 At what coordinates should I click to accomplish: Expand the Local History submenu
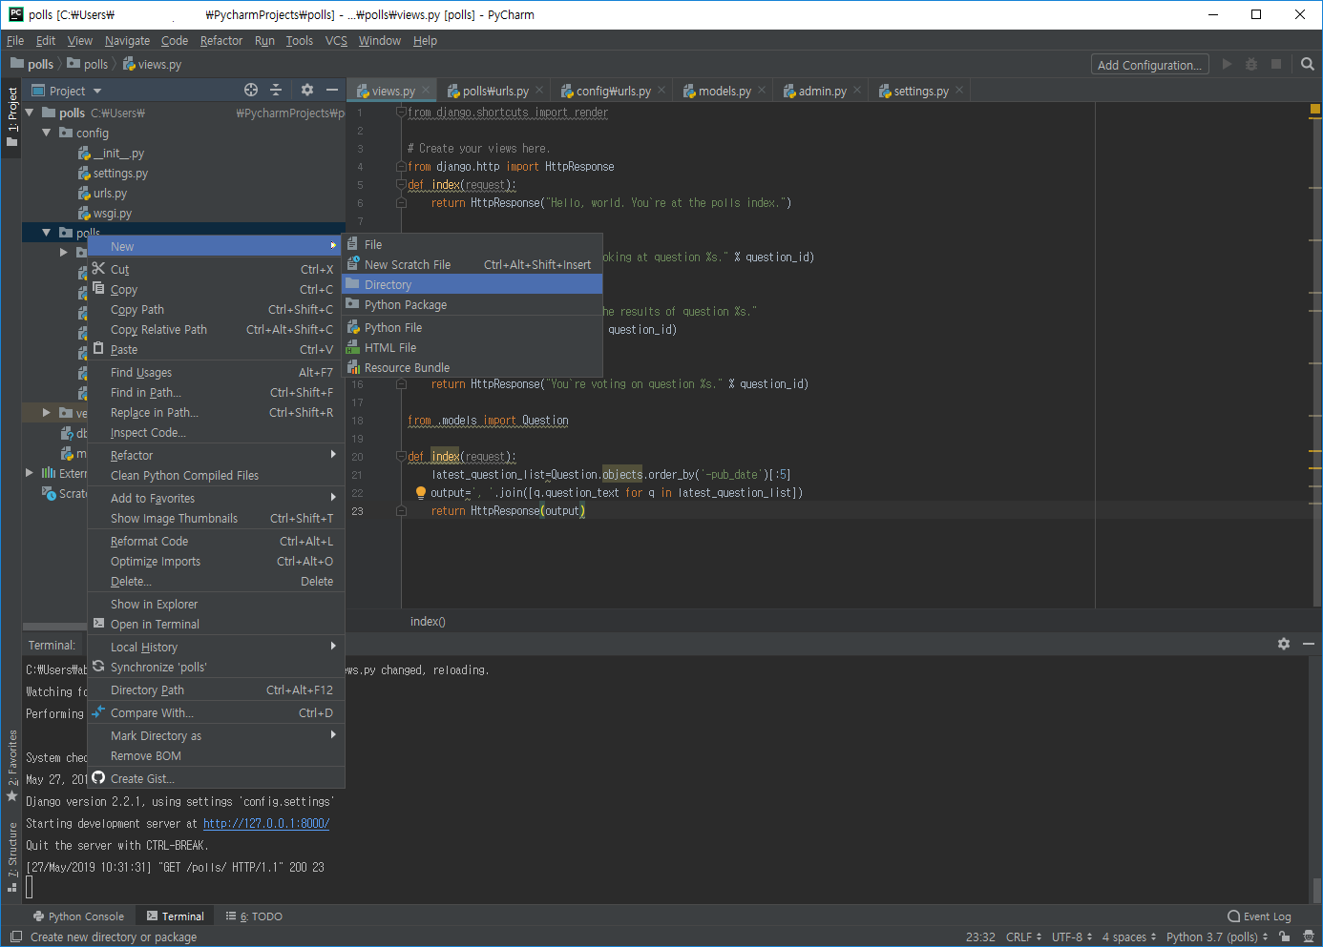pyautogui.click(x=216, y=647)
